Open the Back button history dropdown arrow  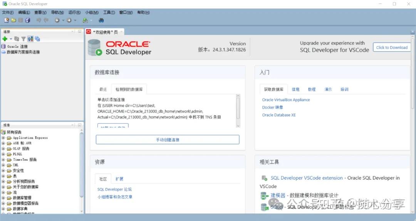click(x=63, y=20)
